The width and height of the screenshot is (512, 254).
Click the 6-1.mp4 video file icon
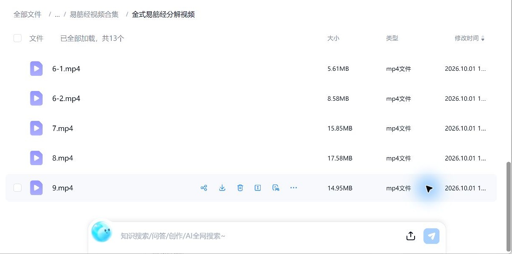click(x=36, y=69)
